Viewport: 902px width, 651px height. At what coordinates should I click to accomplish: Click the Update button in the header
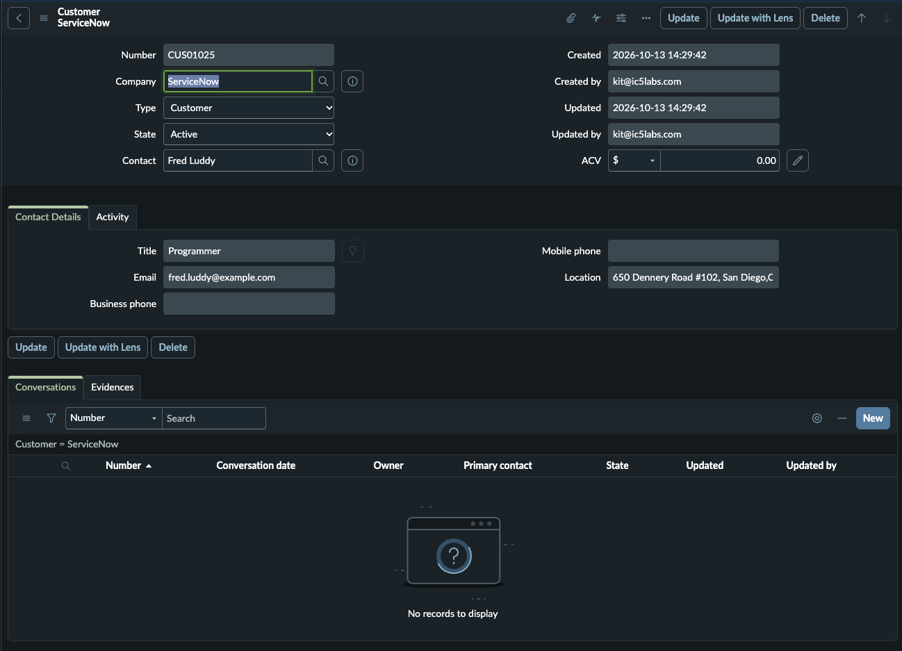tap(684, 18)
